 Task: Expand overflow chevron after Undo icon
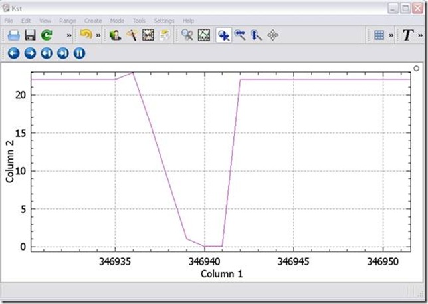(x=99, y=35)
